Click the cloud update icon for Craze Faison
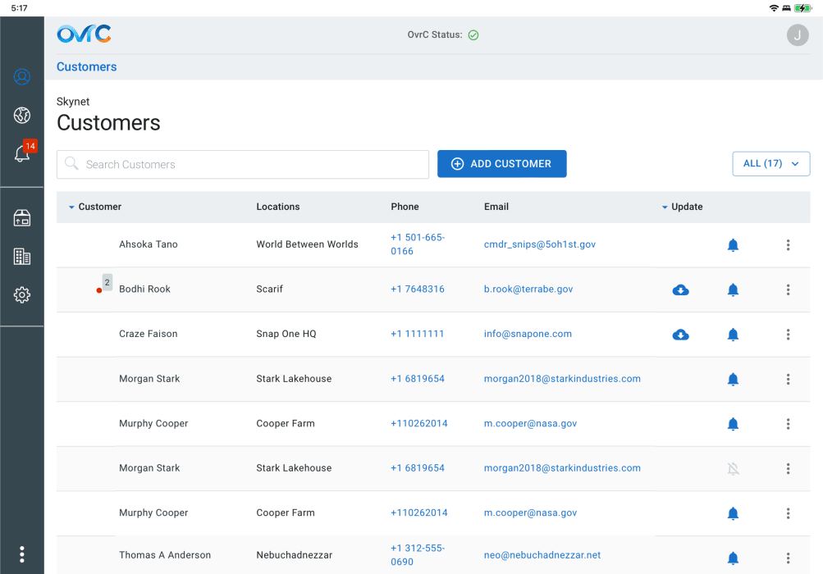This screenshot has height=574, width=823. point(680,335)
